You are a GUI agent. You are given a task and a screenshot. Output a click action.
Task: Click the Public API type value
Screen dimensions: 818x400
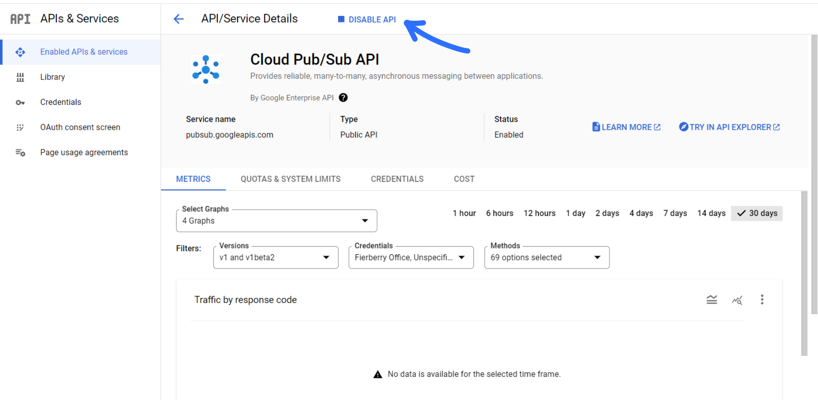click(359, 135)
